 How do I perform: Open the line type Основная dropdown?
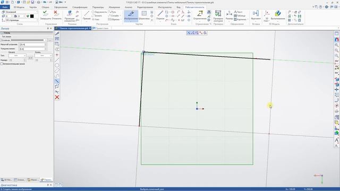pyautogui.click(x=24, y=40)
